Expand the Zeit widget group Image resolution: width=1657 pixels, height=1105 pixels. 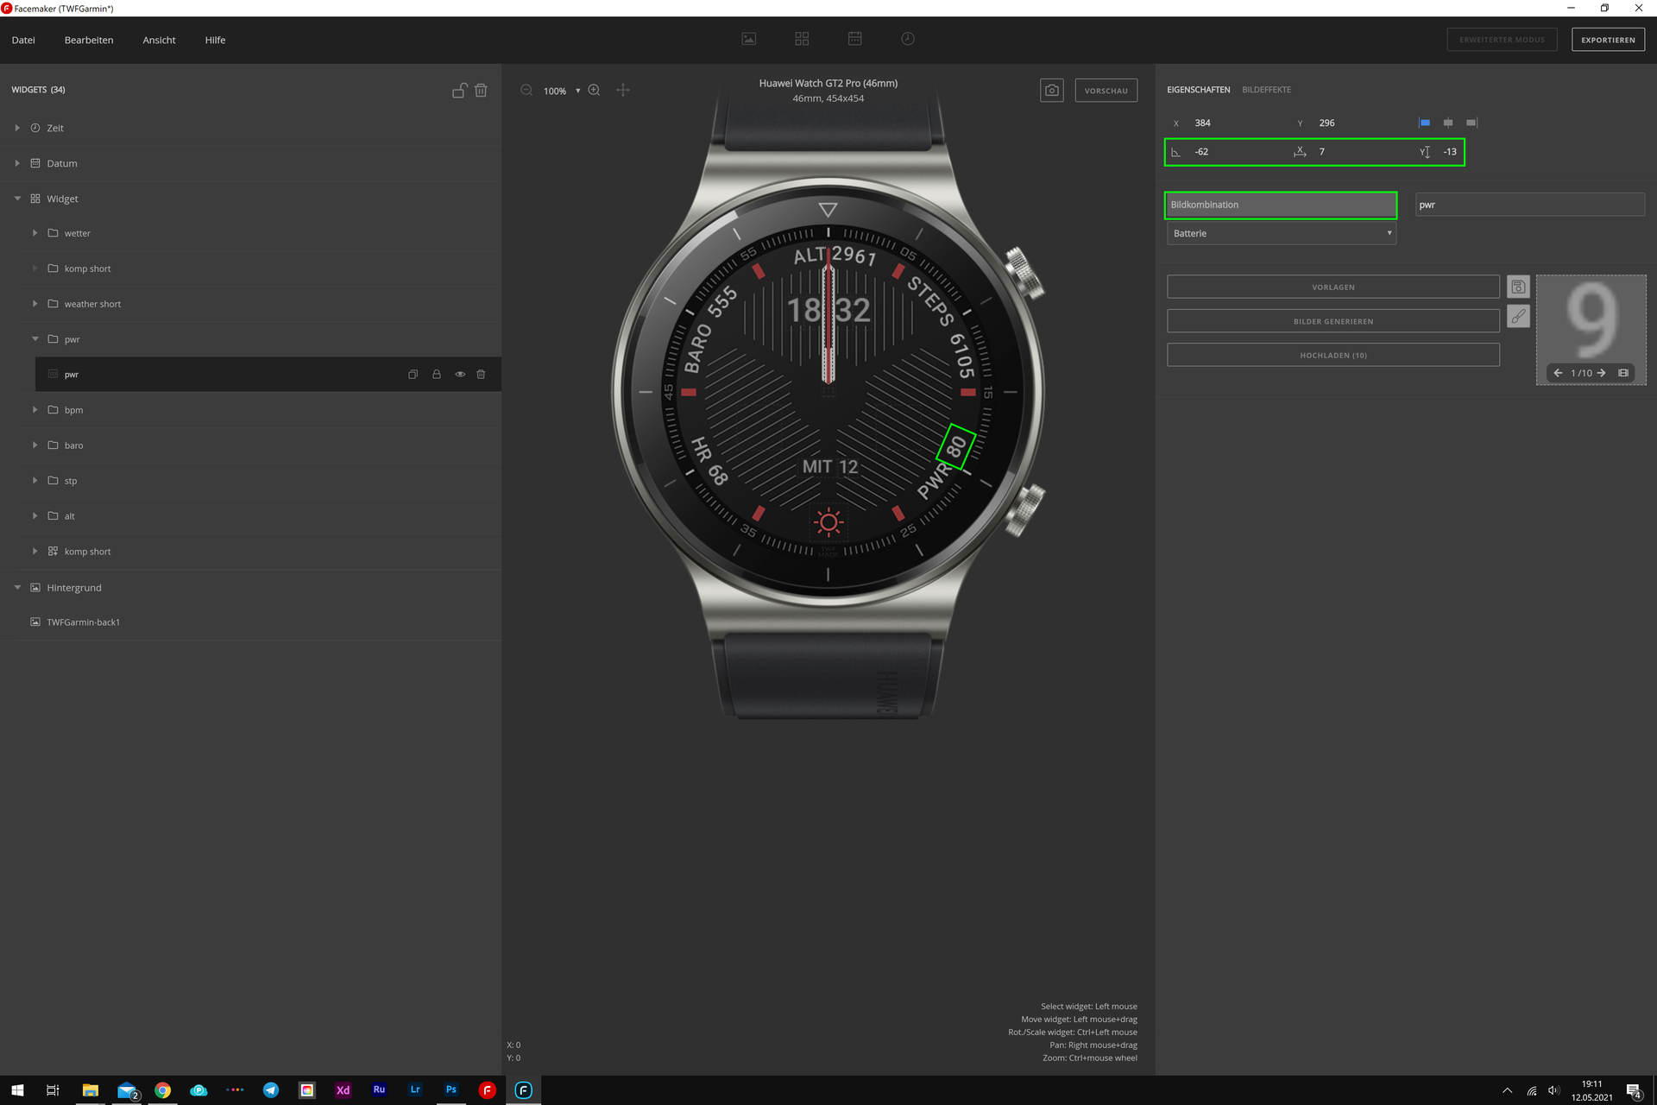coord(17,128)
